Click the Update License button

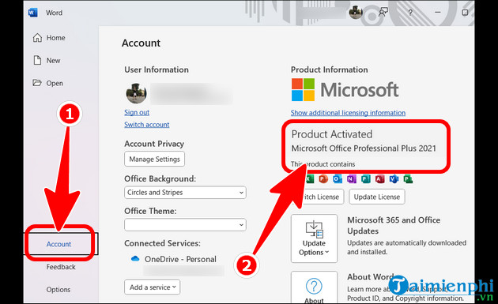(x=377, y=197)
